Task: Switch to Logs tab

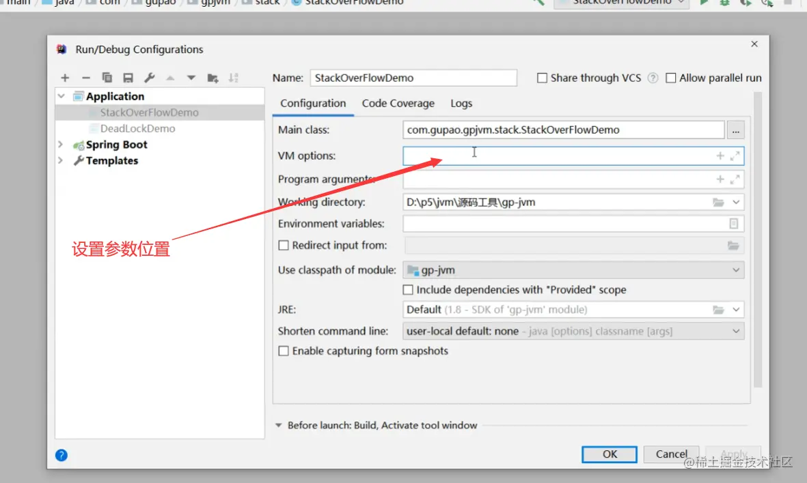Action: [461, 103]
